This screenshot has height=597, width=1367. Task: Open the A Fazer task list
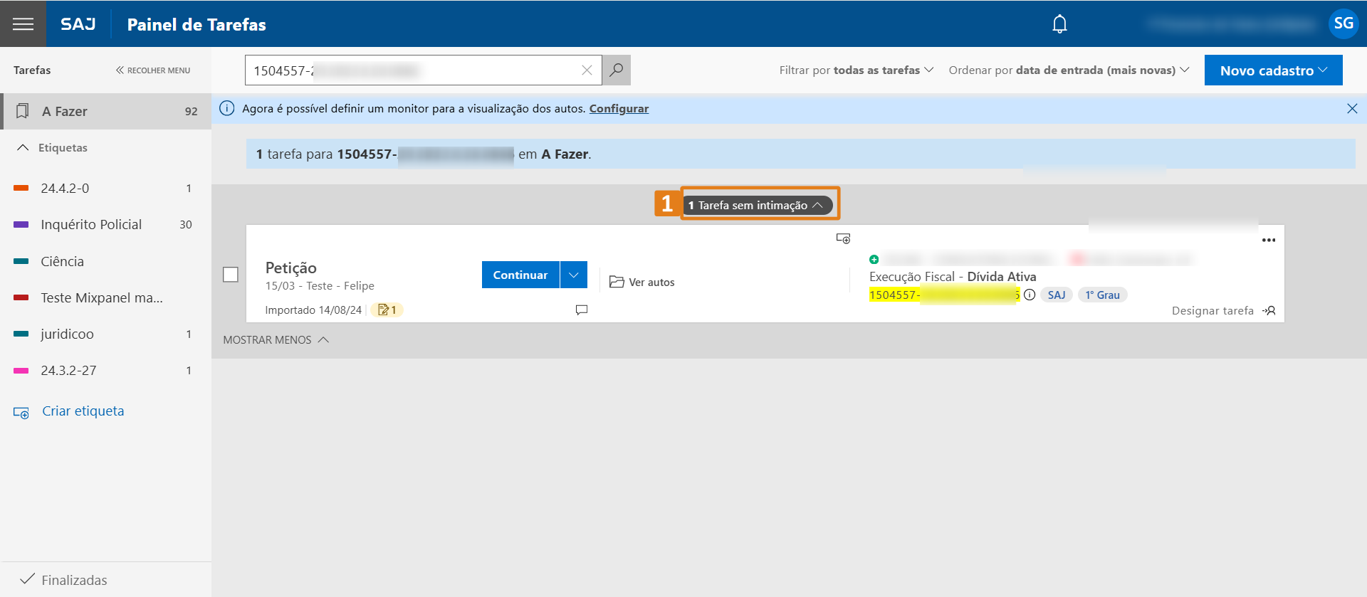click(x=107, y=111)
